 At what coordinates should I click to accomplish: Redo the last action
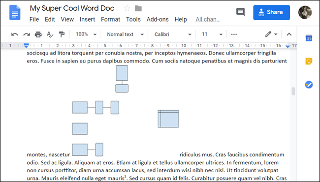click(27, 34)
